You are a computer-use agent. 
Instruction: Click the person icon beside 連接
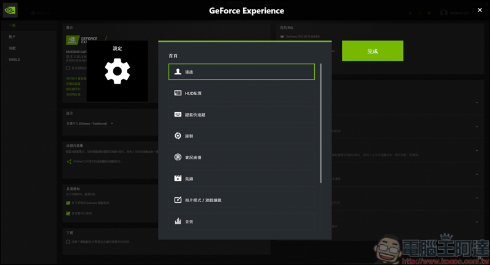(178, 72)
